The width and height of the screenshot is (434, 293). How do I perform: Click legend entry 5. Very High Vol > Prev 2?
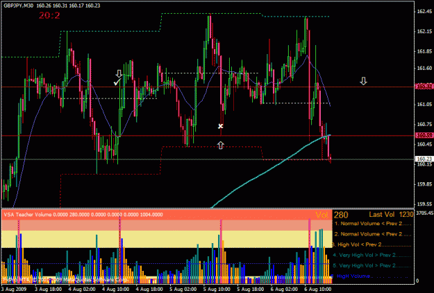tap(372, 265)
